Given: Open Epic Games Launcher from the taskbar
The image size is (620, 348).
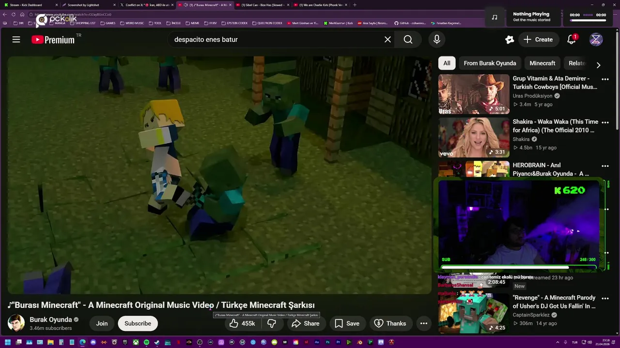Looking at the screenshot, I should point(125,342).
